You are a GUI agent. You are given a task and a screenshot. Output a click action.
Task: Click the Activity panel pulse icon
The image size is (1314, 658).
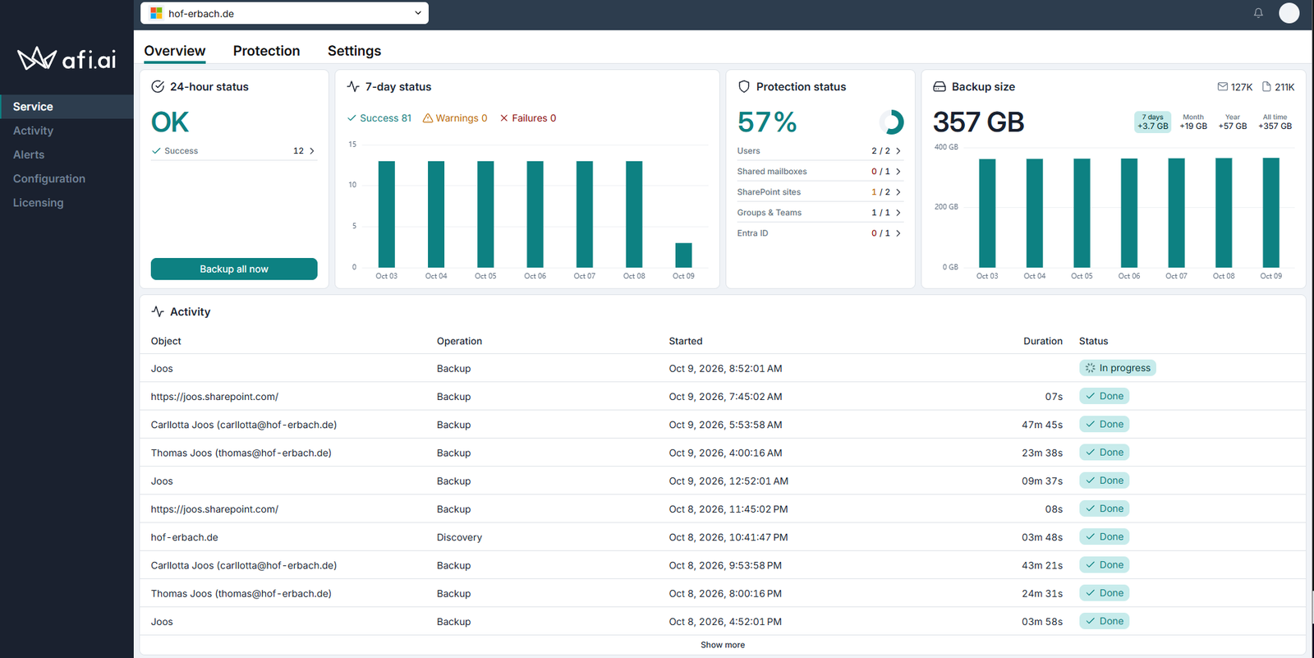click(158, 311)
